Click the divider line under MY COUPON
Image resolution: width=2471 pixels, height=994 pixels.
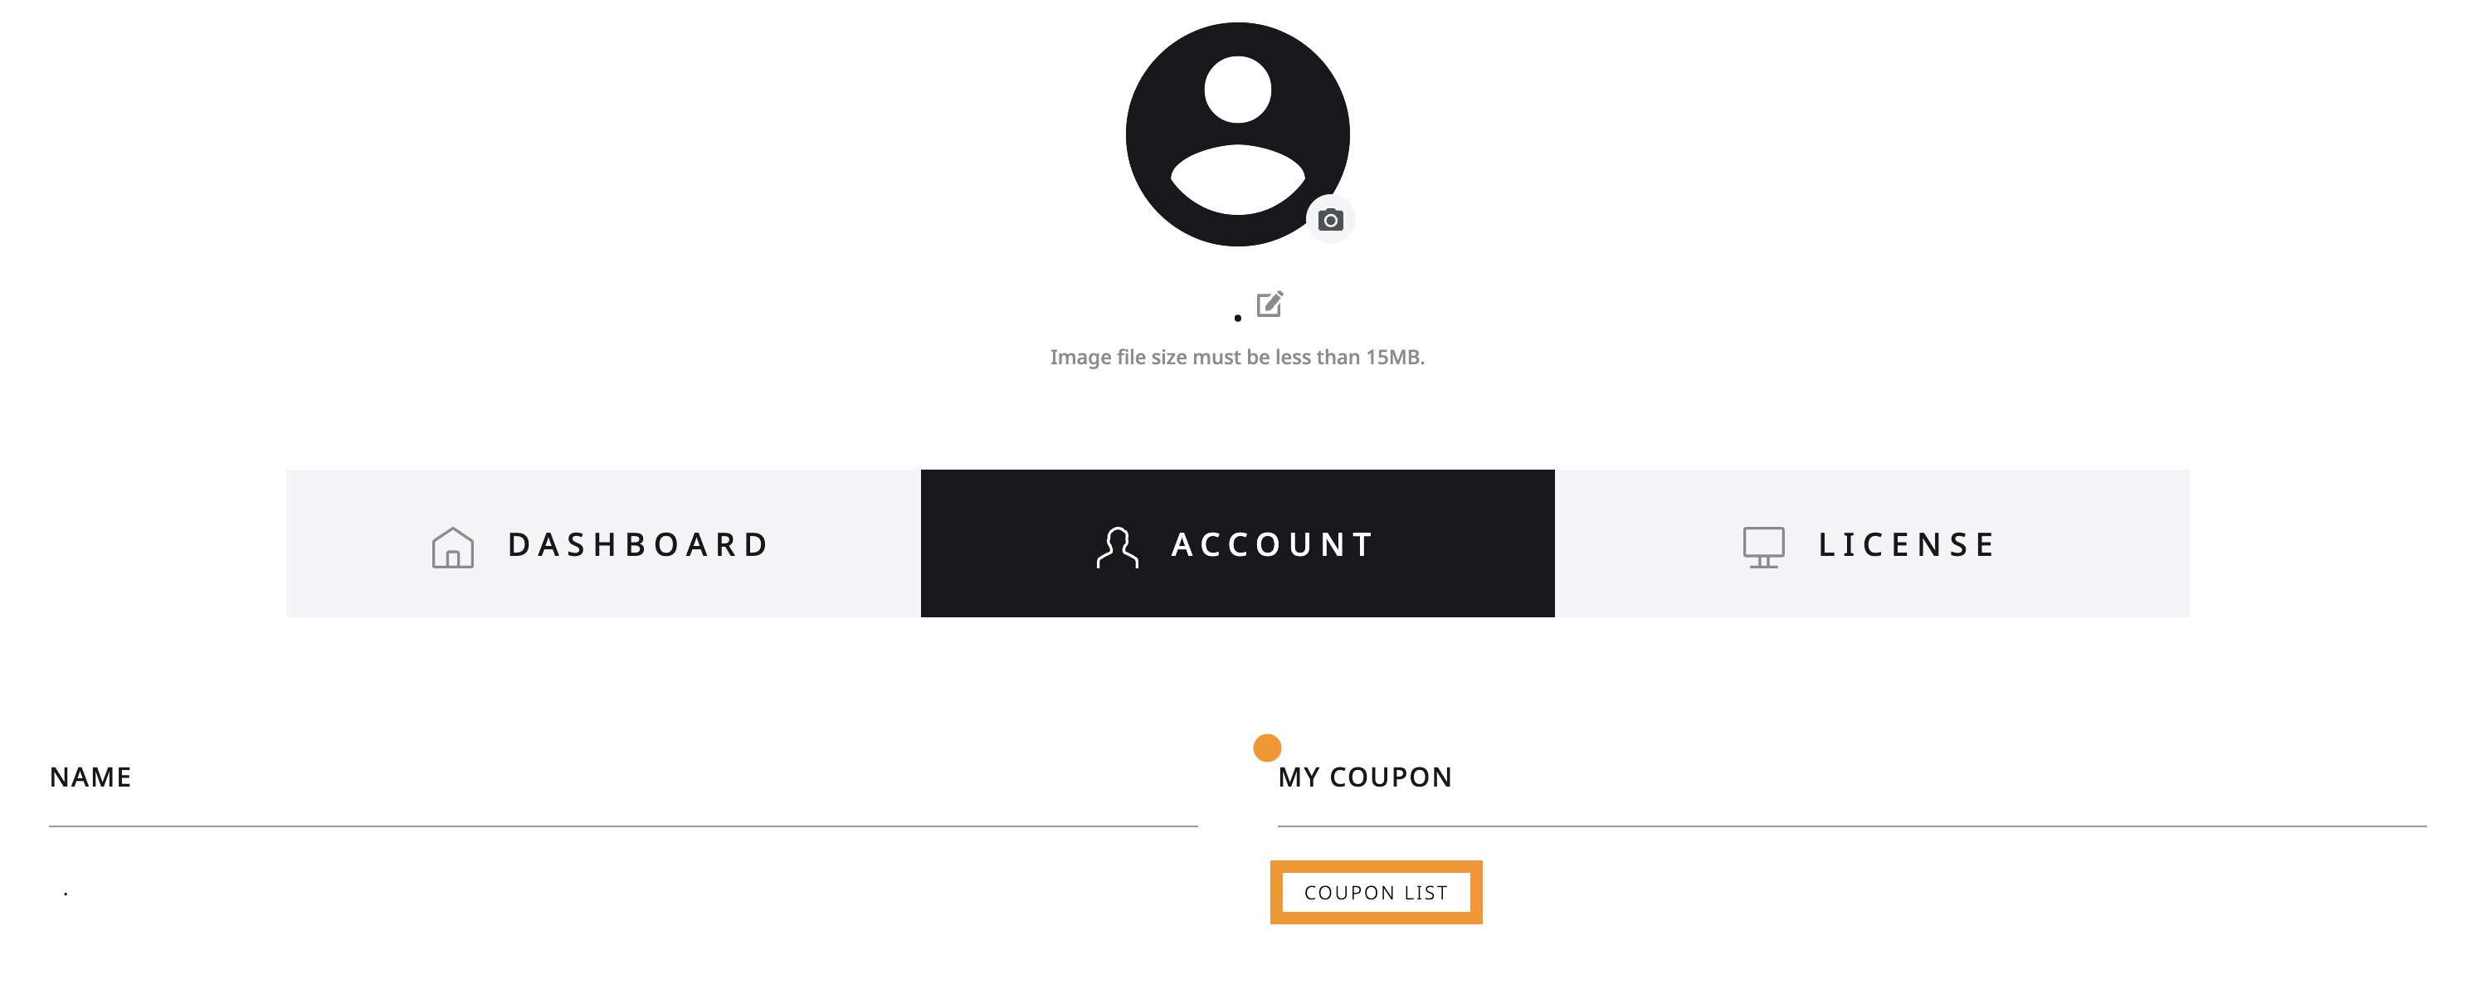point(1851,826)
